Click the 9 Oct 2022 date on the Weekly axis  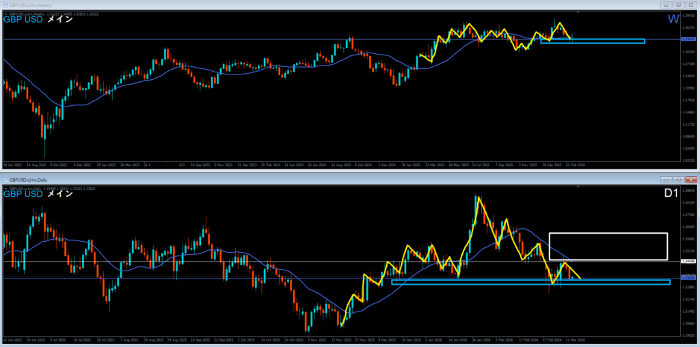pos(59,165)
